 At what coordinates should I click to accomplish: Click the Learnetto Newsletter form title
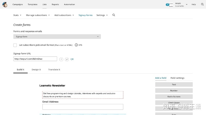click(x=52, y=86)
